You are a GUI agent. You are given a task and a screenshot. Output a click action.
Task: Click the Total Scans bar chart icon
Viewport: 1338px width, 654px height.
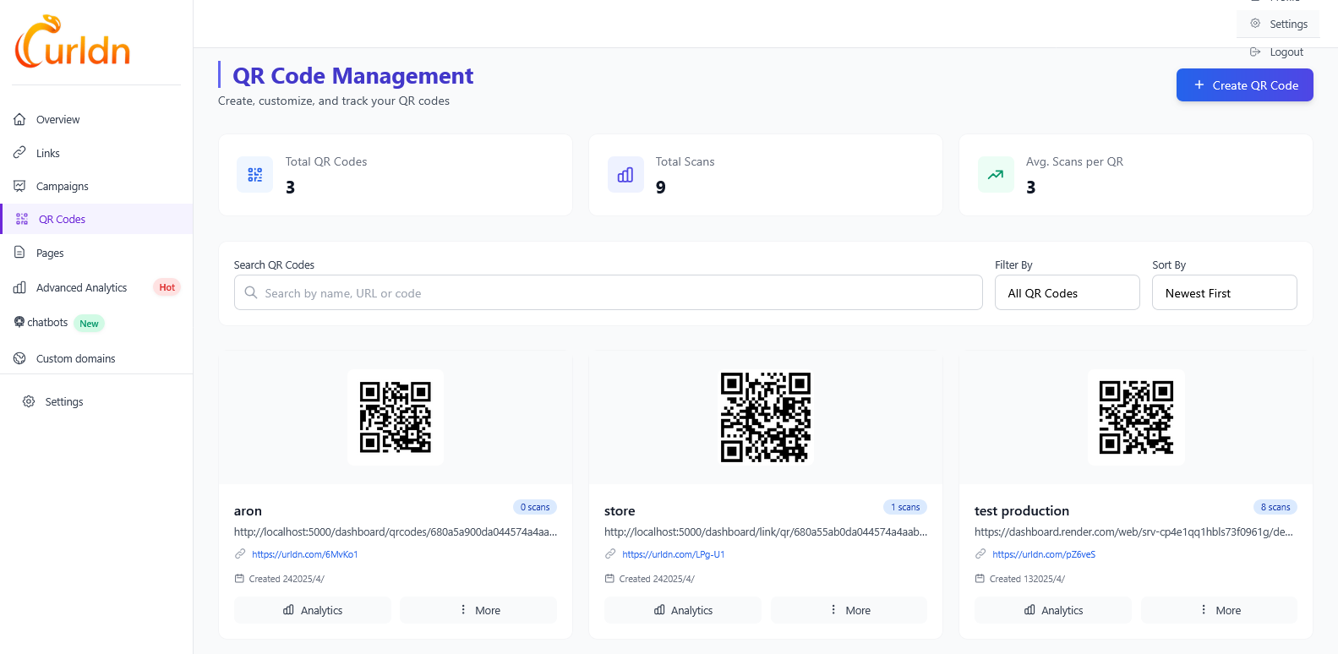[625, 175]
